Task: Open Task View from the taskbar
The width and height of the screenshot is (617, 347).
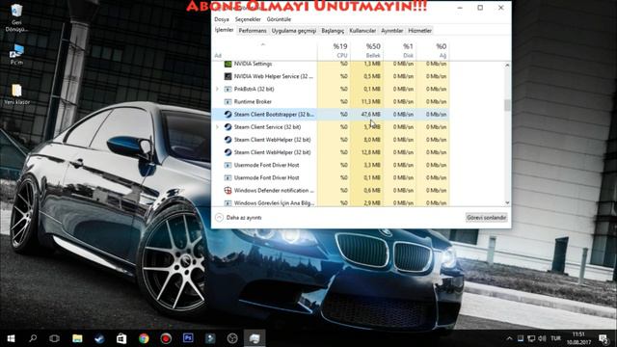Action: [x=54, y=338]
